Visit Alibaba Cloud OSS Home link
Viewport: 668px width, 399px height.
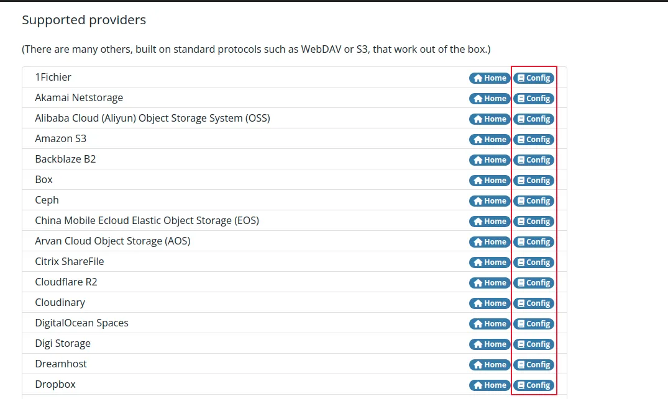(x=490, y=119)
